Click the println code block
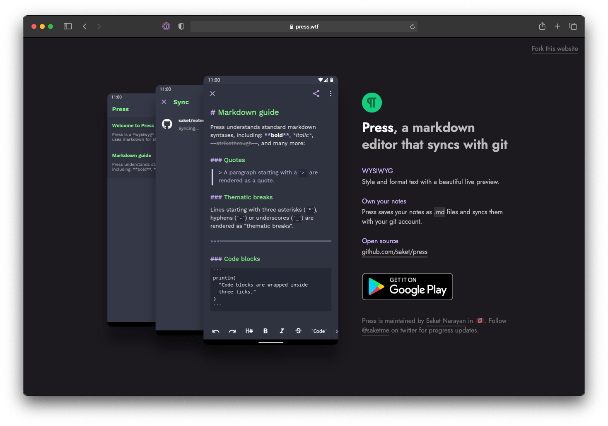The width and height of the screenshot is (608, 426). [271, 289]
